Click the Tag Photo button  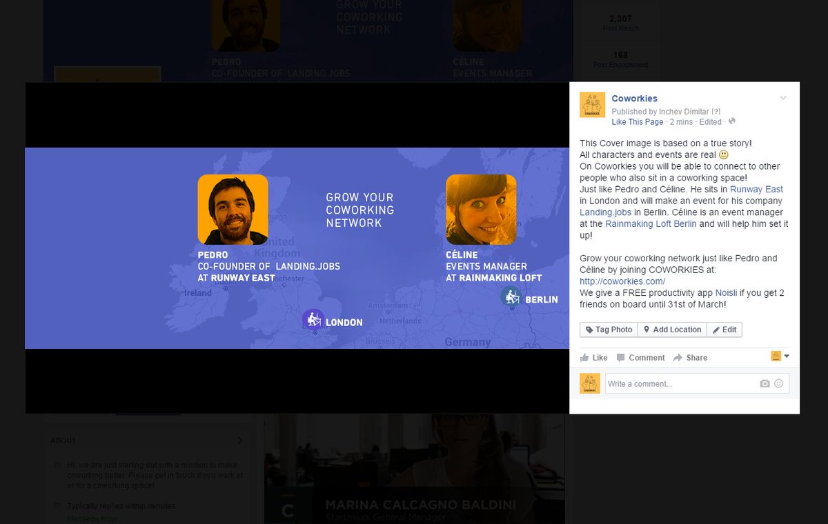pos(609,330)
